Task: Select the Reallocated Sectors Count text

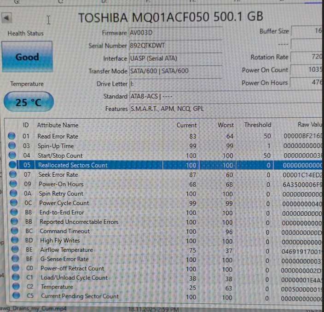Action: (x=73, y=165)
